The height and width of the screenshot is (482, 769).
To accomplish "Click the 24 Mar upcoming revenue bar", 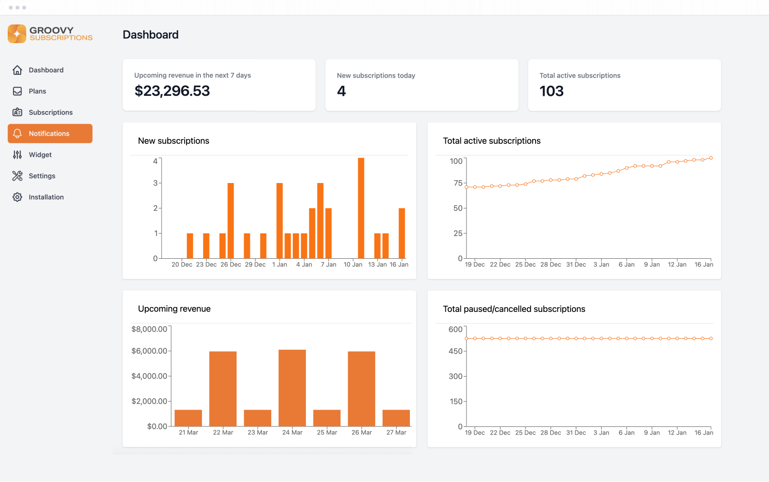I will (292, 388).
